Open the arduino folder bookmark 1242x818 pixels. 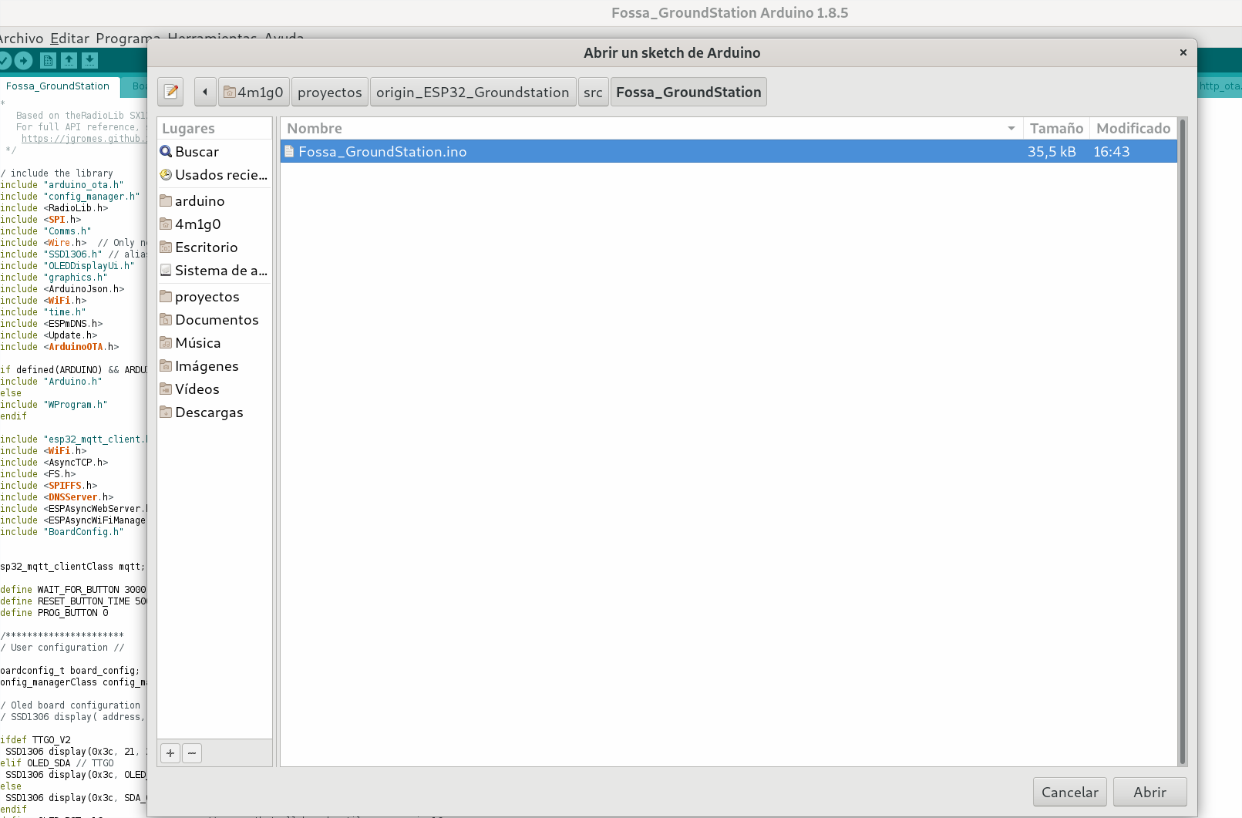tap(214, 201)
